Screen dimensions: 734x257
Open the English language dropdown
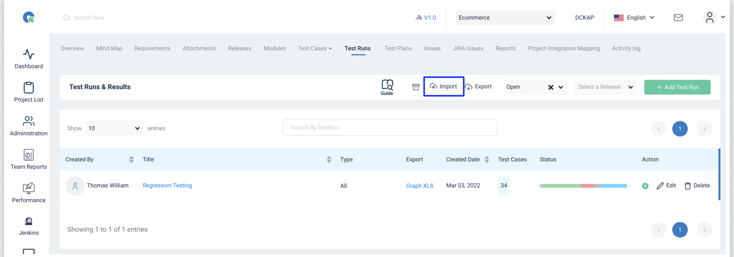pos(634,18)
